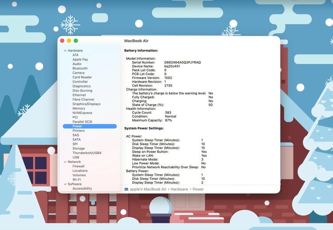Select PCI in the sidebar

coord(75,118)
